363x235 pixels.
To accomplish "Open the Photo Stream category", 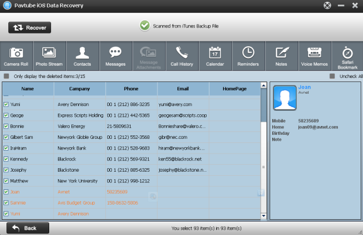I will tap(49, 56).
